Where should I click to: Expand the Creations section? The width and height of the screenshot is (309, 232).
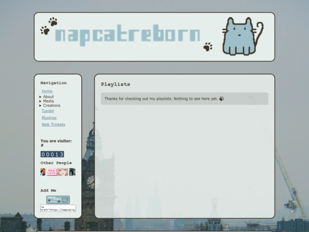(50, 105)
